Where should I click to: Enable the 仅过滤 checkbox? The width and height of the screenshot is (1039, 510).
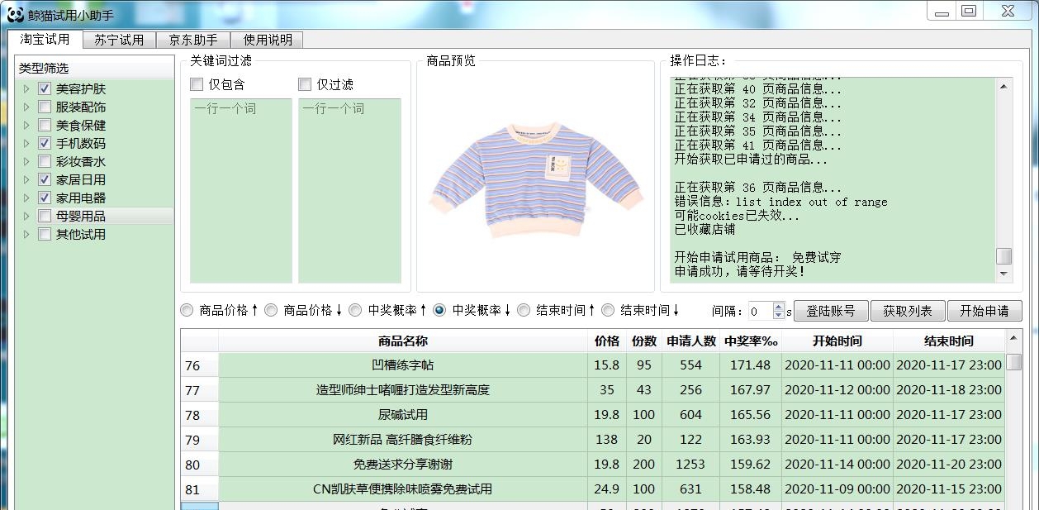pos(305,83)
